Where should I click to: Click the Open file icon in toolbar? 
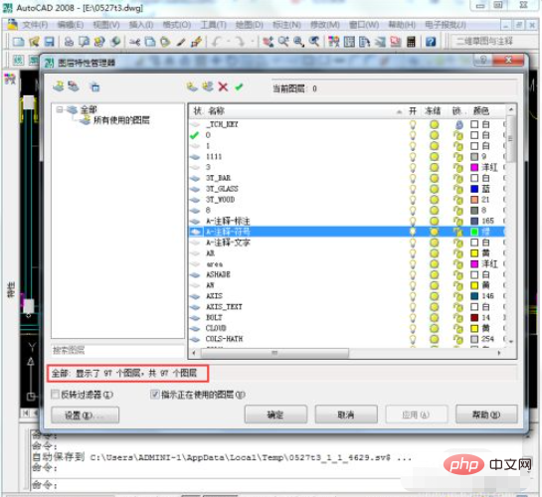34,42
